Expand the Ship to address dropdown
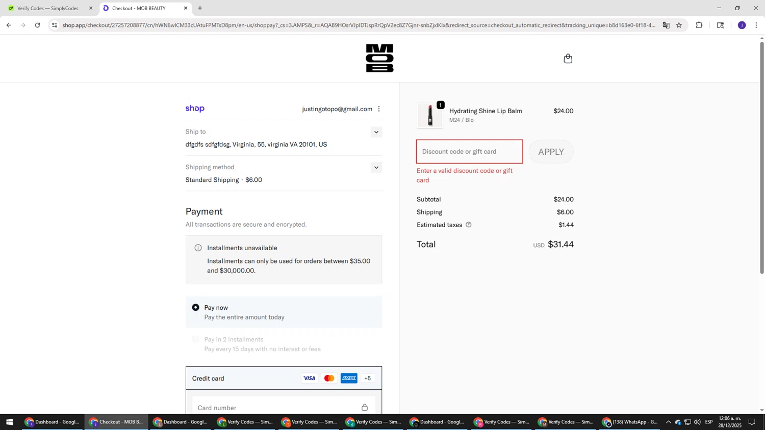Image resolution: width=765 pixels, height=430 pixels. point(376,132)
